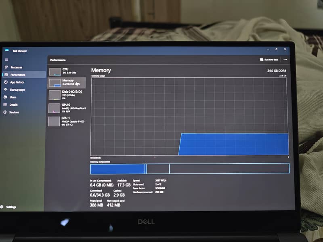
Task: Click the memory Speed value
Action: click(161, 180)
